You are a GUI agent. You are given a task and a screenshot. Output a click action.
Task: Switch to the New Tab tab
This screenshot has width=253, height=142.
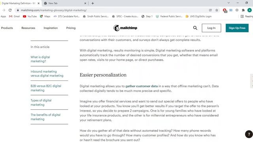coord(64,3)
